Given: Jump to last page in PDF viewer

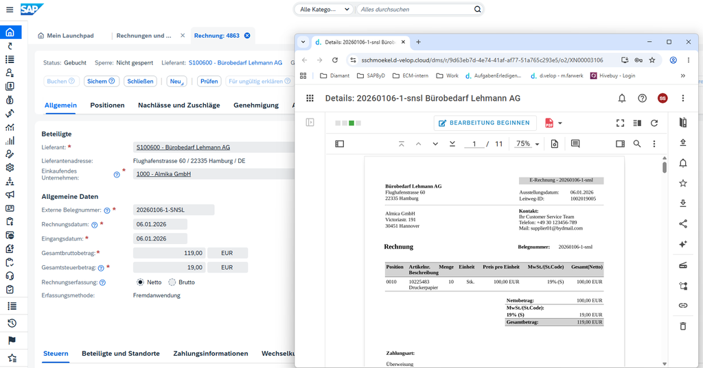Looking at the screenshot, I should (452, 144).
